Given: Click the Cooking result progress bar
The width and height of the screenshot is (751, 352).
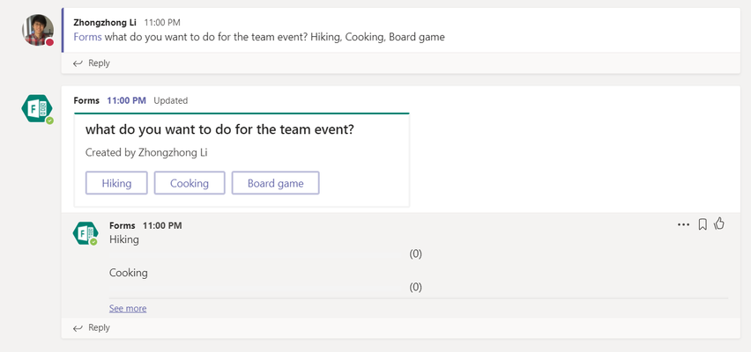Looking at the screenshot, I should point(255,289).
